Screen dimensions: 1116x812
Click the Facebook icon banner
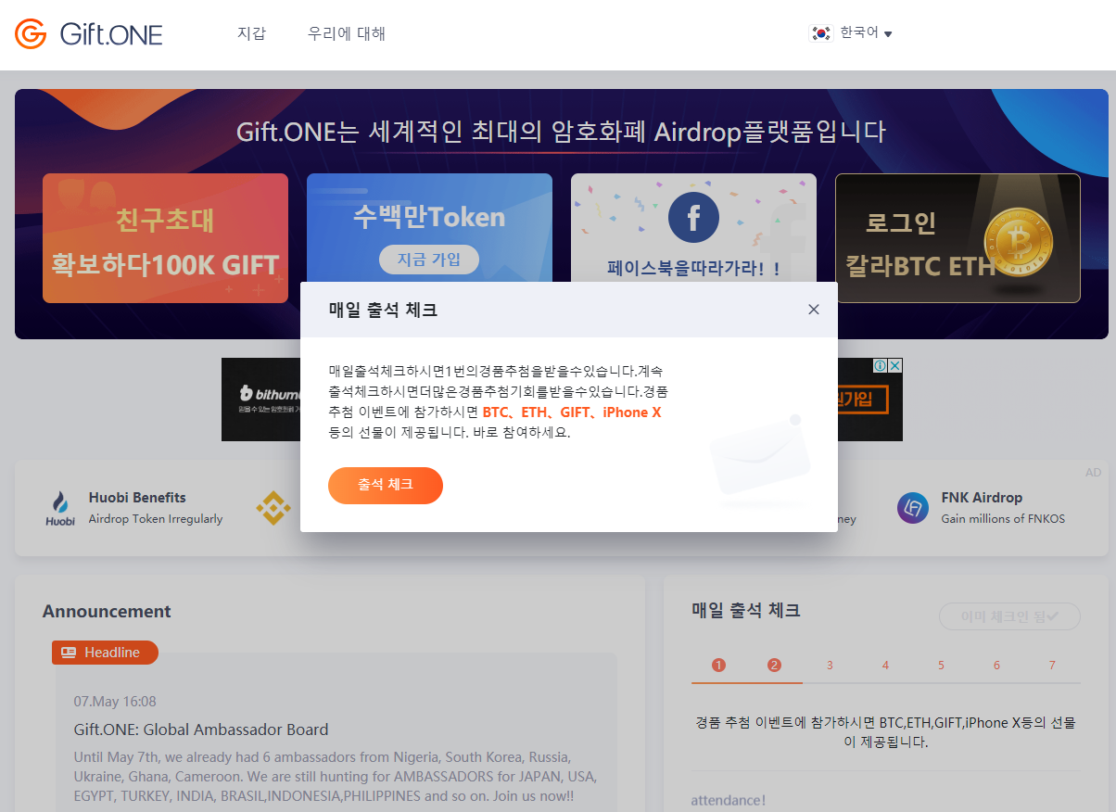click(x=693, y=219)
